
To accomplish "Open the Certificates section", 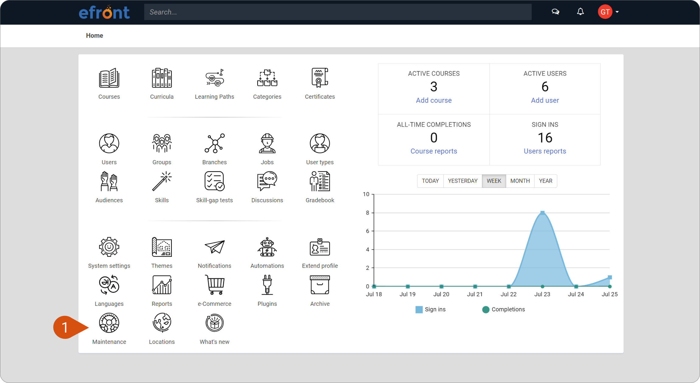I will [320, 83].
